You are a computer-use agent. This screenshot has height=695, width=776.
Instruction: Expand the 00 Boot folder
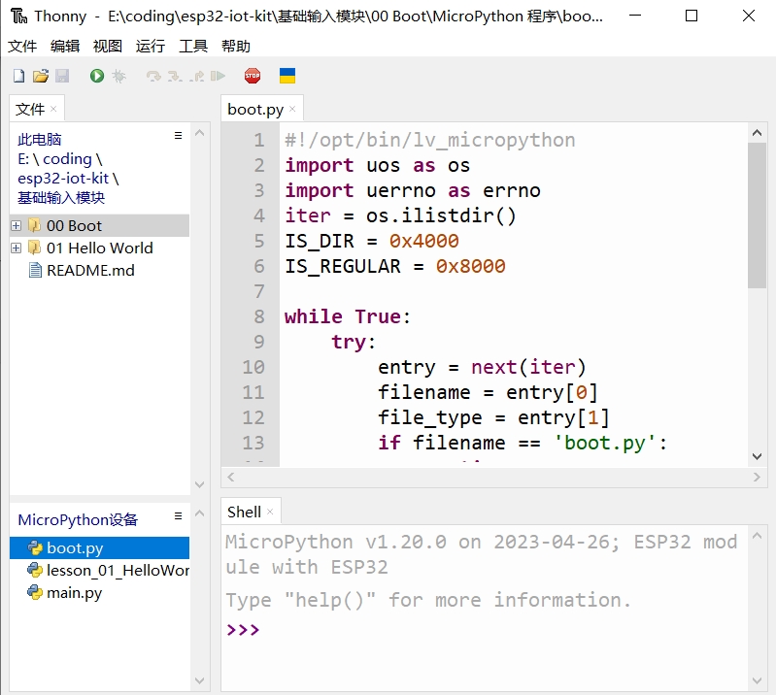17,226
